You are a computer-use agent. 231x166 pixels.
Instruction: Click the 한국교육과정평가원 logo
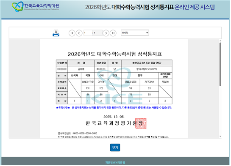36,7
